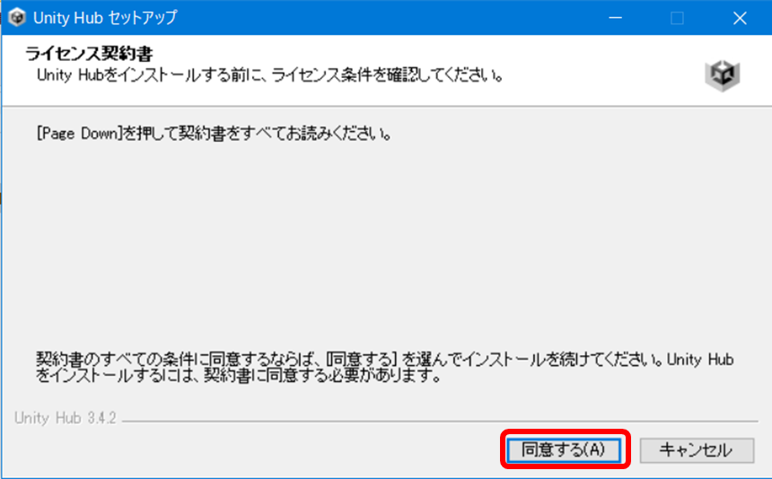The width and height of the screenshot is (772, 479).
Task: Minimize the Unity Hub setup window
Action: click(x=615, y=18)
